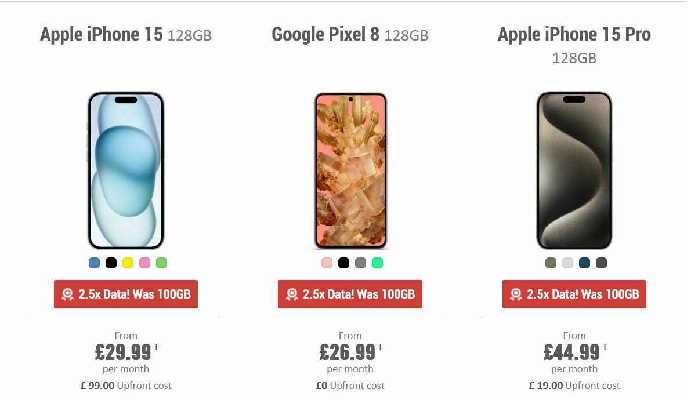Screen dimensions: 691x400
Task: Click the Google Pixel 8 phone image
Action: [350, 171]
